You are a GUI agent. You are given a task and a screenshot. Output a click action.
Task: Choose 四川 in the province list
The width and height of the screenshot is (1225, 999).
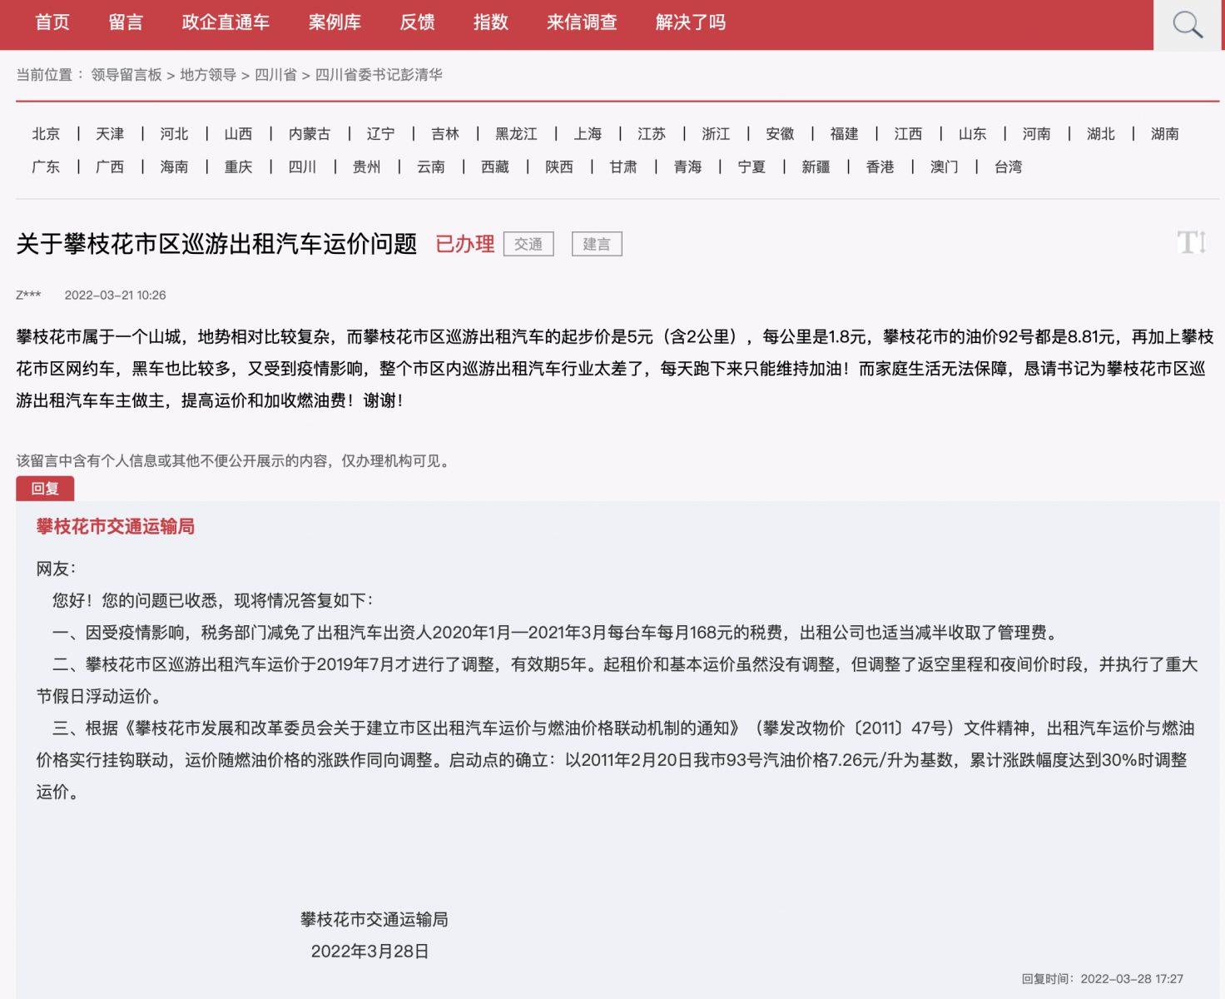(302, 167)
